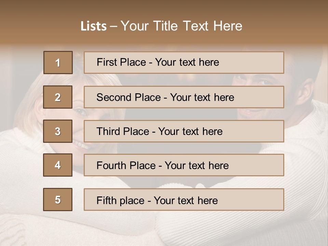Click the First Place text box
The image size is (328, 246).
pos(184,63)
